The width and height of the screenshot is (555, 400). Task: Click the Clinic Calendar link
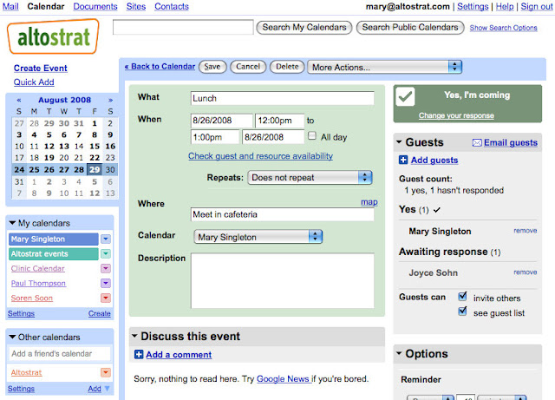pyautogui.click(x=38, y=269)
